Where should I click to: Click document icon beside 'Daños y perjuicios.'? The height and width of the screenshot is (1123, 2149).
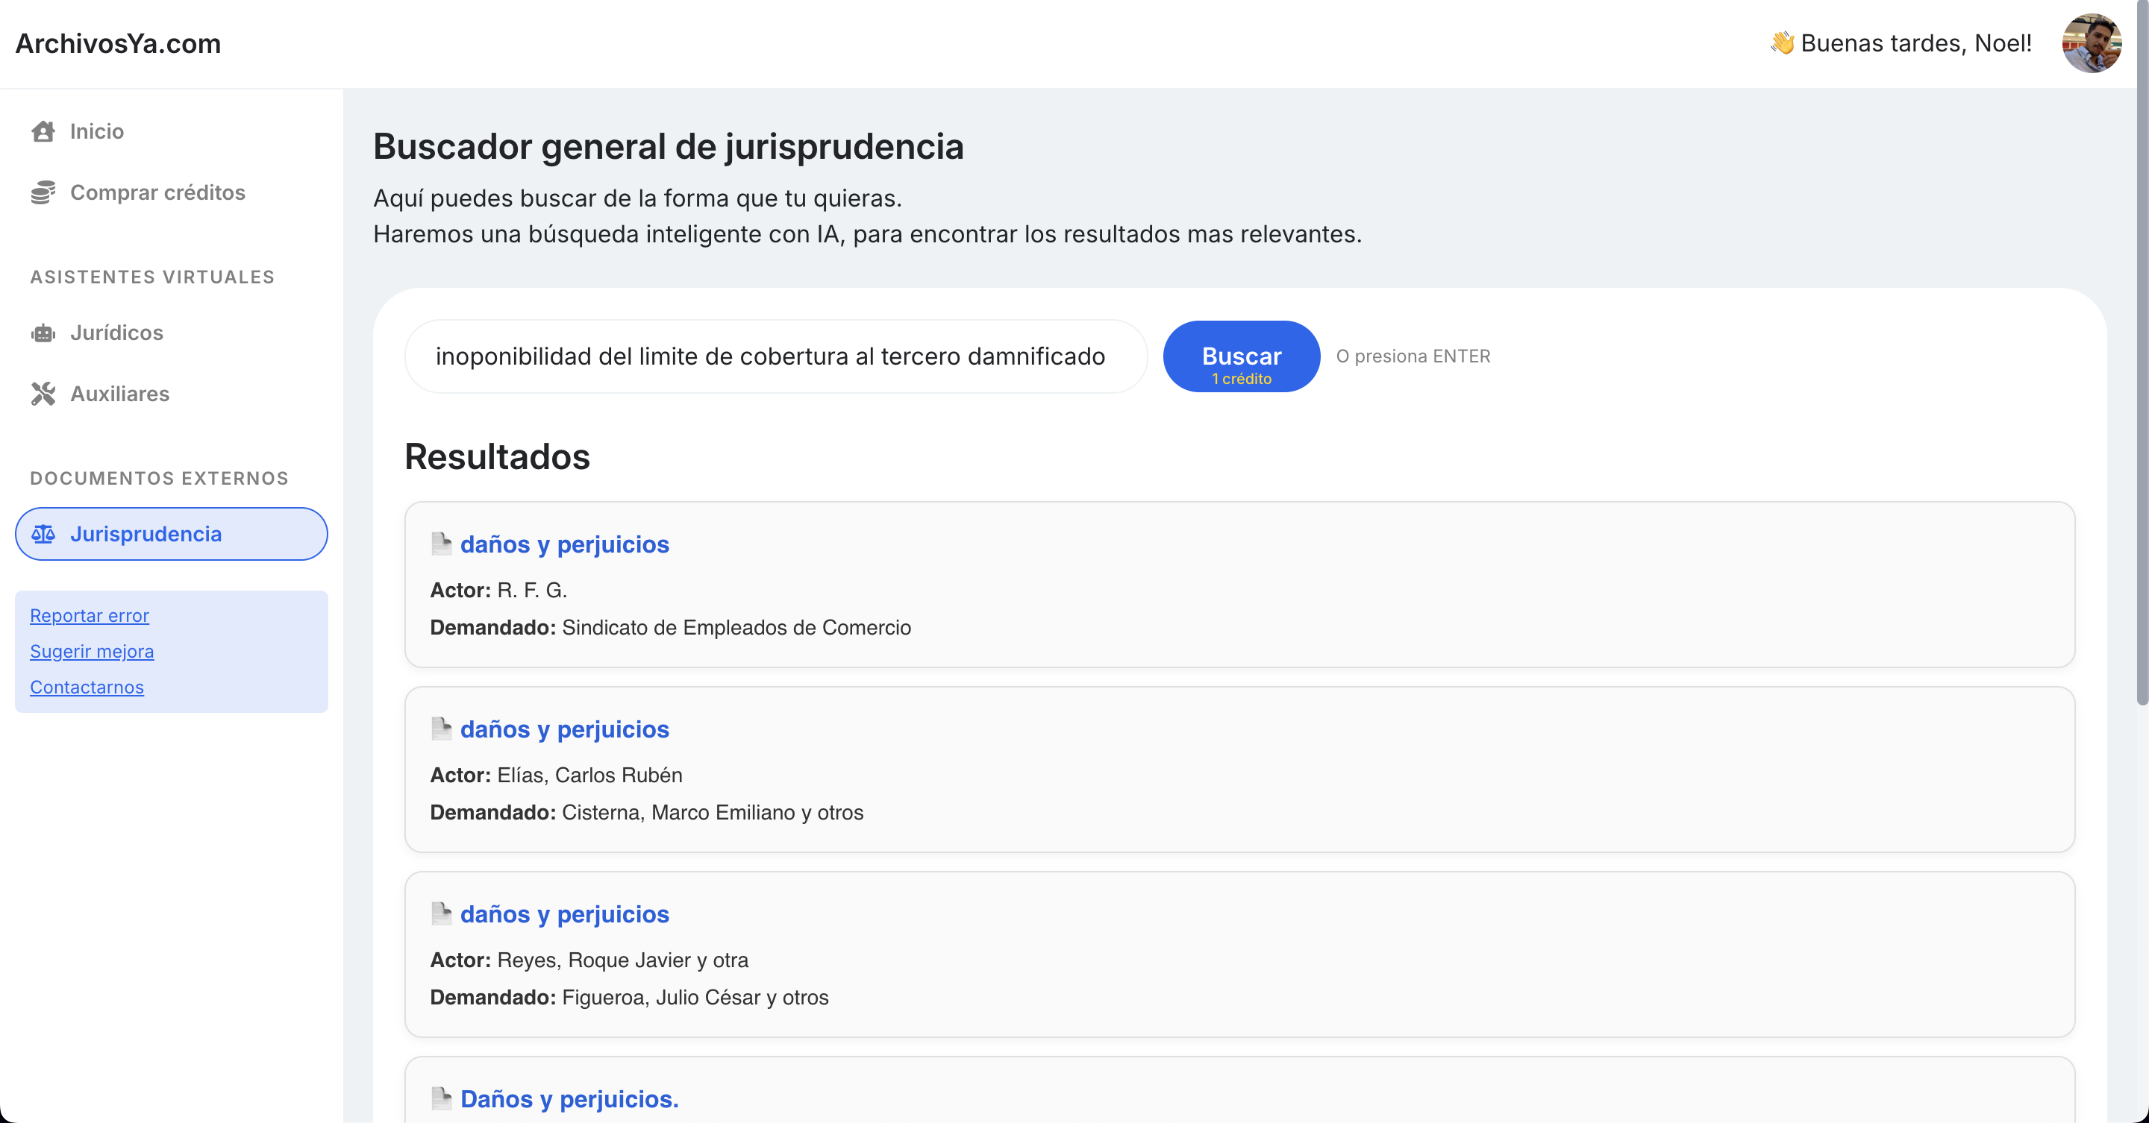441,1098
